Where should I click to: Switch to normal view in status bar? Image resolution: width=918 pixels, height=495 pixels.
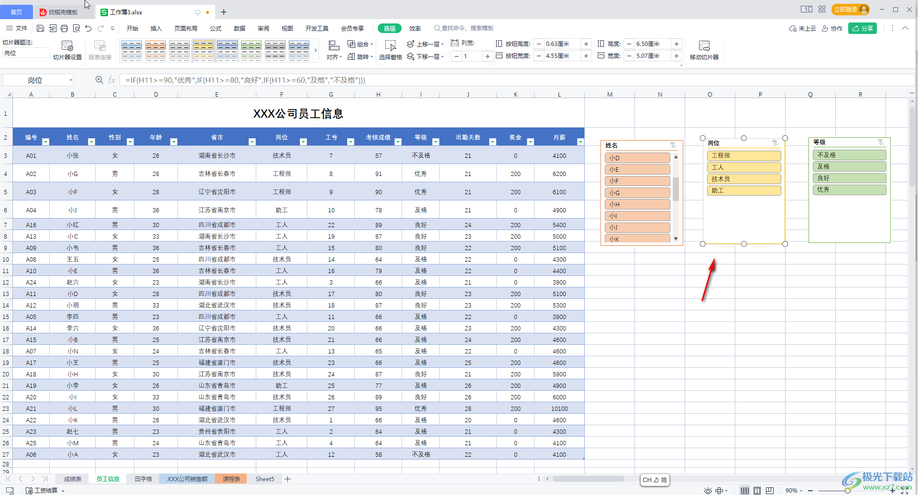pos(745,490)
